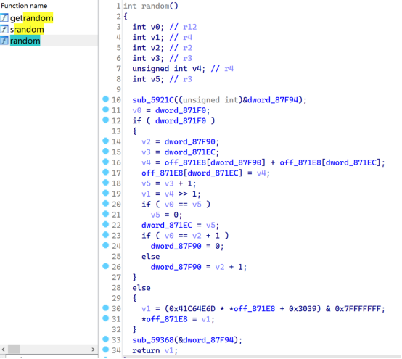Image resolution: width=402 pixels, height=359 pixels.
Task: Click variable v1 in line 4 declaration
Action: tap(155, 38)
